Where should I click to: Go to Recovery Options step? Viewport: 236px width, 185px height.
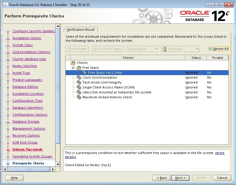tap(26, 135)
